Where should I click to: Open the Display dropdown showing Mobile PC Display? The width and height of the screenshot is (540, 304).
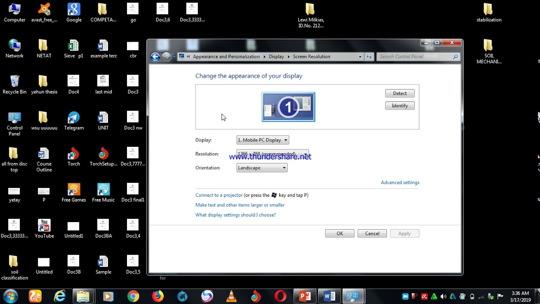pos(263,140)
